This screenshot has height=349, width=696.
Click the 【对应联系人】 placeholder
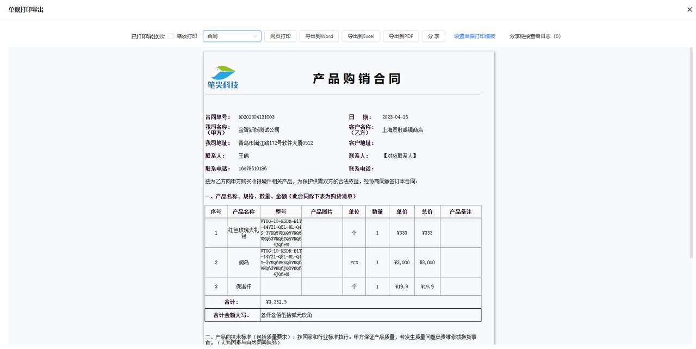click(400, 156)
